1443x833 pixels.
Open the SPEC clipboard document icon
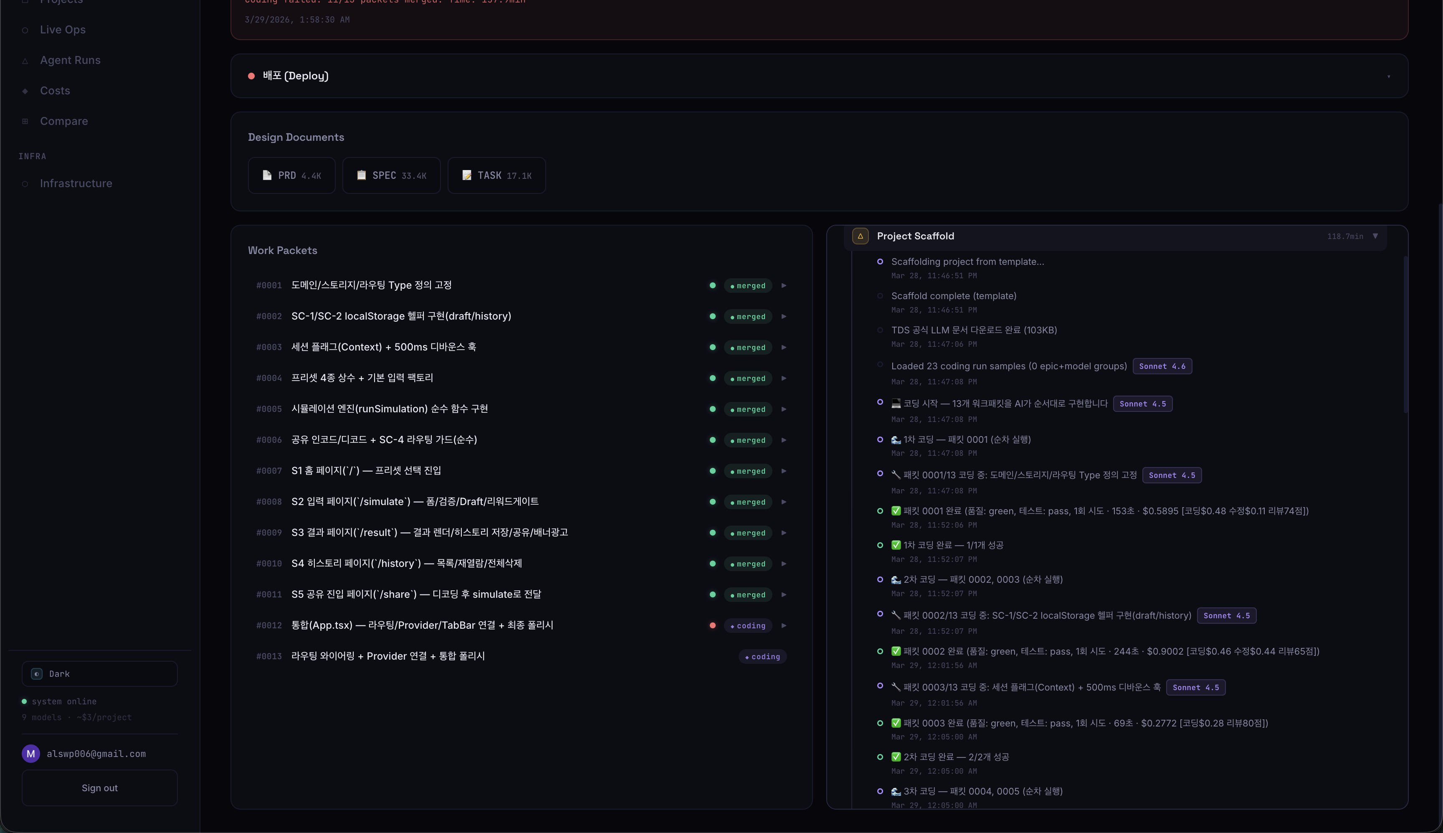[361, 175]
